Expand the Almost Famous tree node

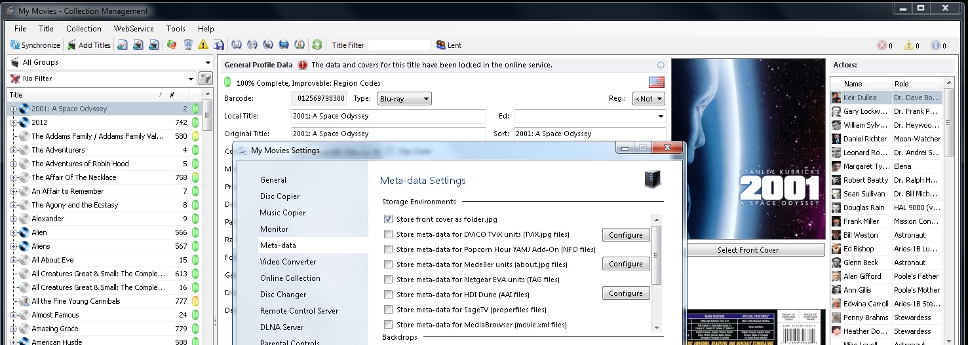tap(14, 315)
